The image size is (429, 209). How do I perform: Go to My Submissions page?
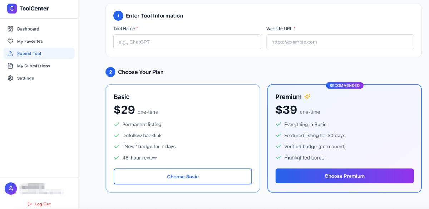click(x=33, y=66)
